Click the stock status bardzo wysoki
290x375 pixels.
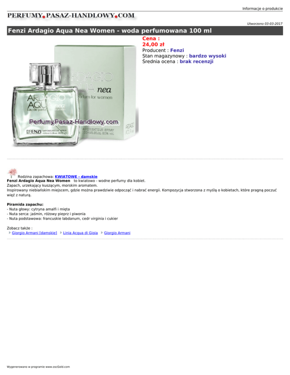tap(208, 56)
